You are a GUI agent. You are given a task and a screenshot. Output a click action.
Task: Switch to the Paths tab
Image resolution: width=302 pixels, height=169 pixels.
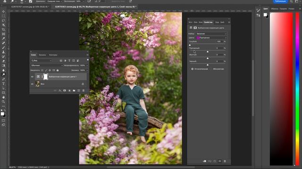(x=53, y=55)
